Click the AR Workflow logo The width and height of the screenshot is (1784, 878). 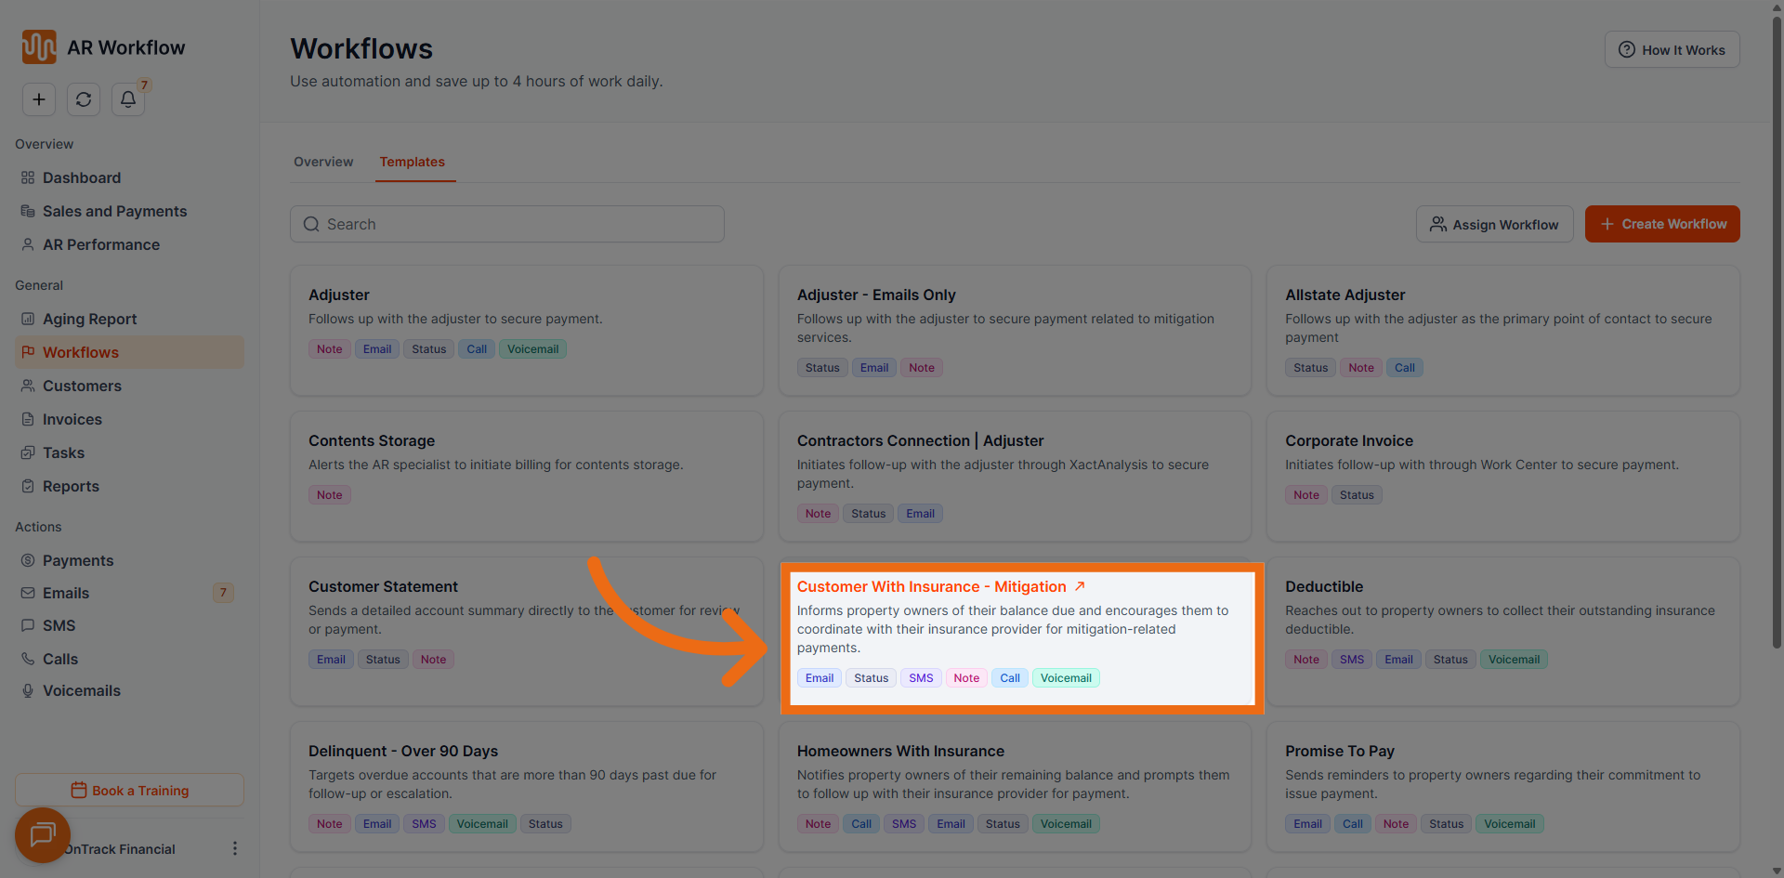pos(39,47)
